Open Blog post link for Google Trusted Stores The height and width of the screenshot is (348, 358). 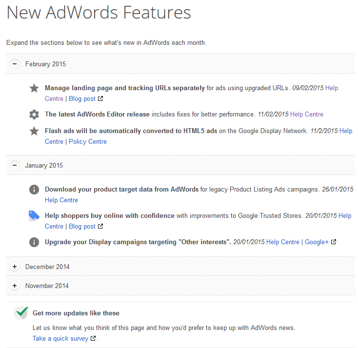[x=82, y=226]
